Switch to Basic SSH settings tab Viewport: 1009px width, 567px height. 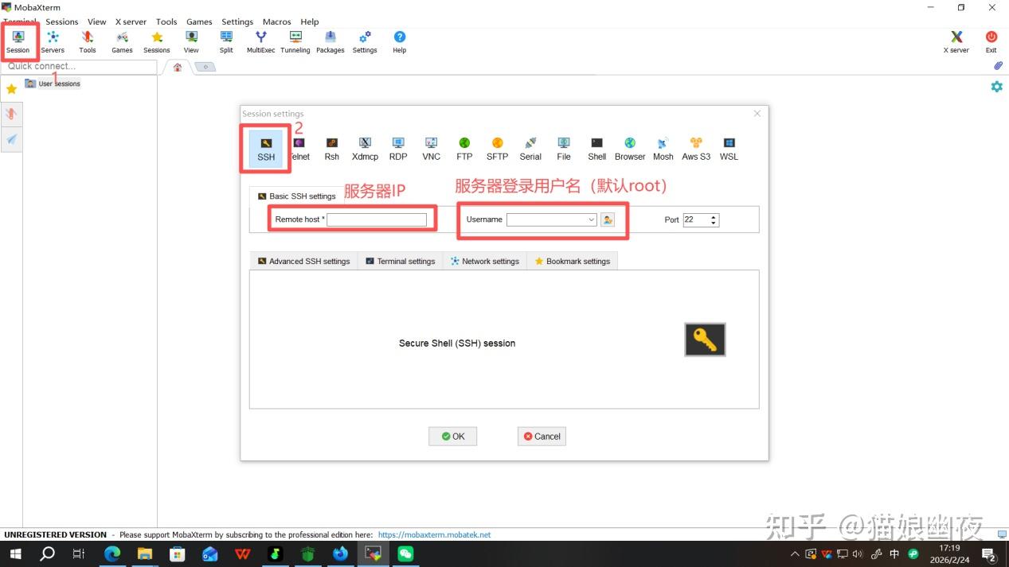pyautogui.click(x=296, y=196)
